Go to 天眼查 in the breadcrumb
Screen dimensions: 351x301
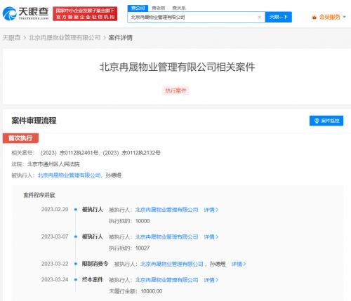pyautogui.click(x=11, y=38)
